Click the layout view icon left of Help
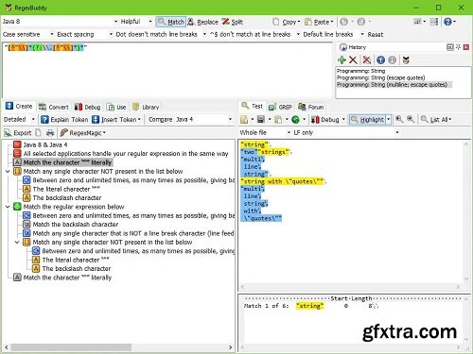Screen dimensions: 473x354 point(434,22)
